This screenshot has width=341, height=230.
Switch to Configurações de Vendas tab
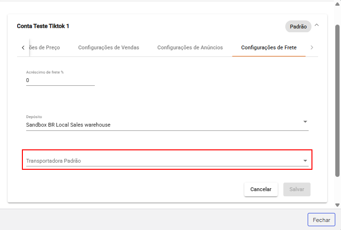(x=109, y=47)
